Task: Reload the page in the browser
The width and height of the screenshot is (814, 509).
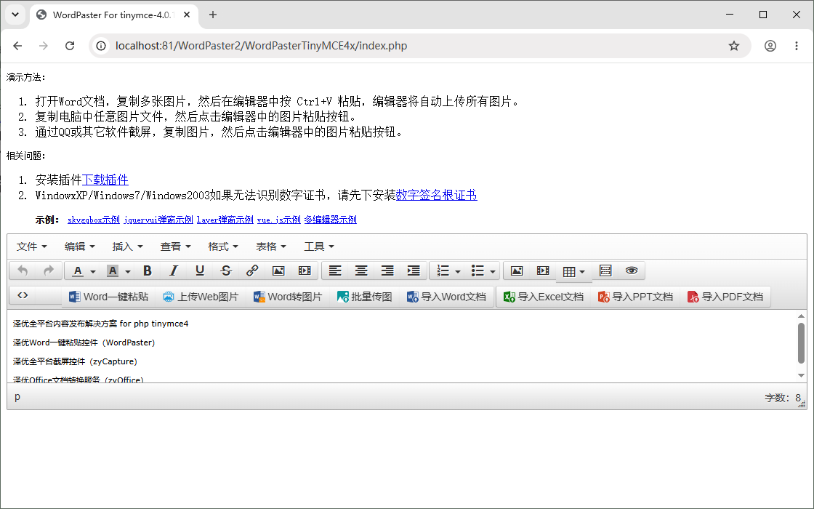Action: point(70,46)
